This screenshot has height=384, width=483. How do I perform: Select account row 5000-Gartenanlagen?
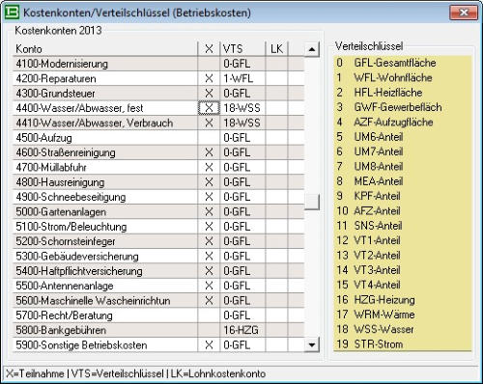coord(158,211)
